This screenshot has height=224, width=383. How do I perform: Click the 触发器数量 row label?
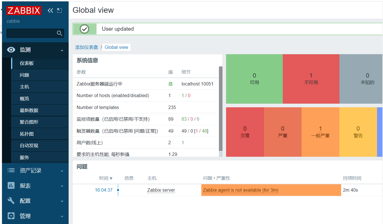pos(117,131)
